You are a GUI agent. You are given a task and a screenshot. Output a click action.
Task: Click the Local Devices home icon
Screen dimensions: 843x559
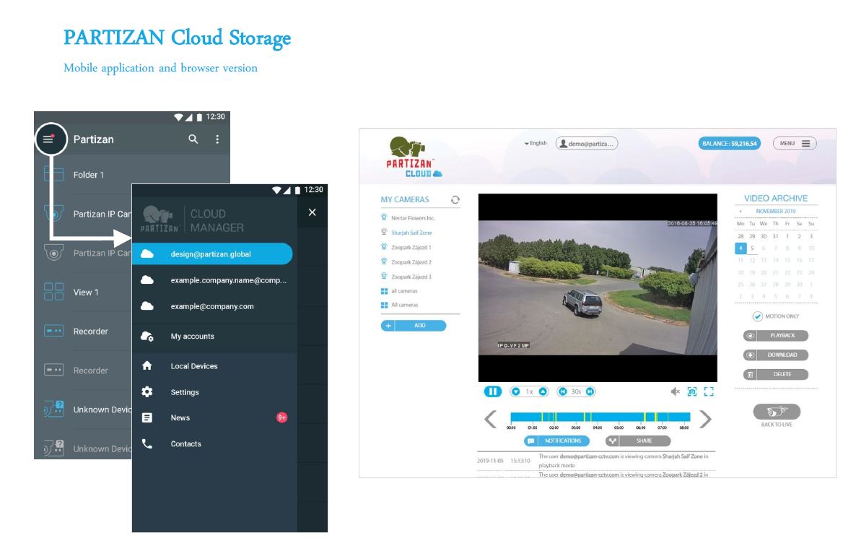(x=147, y=365)
